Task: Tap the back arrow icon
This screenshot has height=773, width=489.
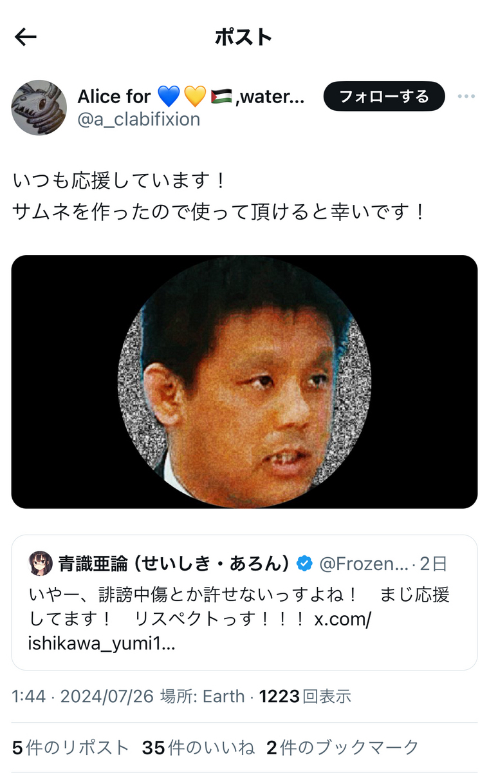Action: point(26,37)
